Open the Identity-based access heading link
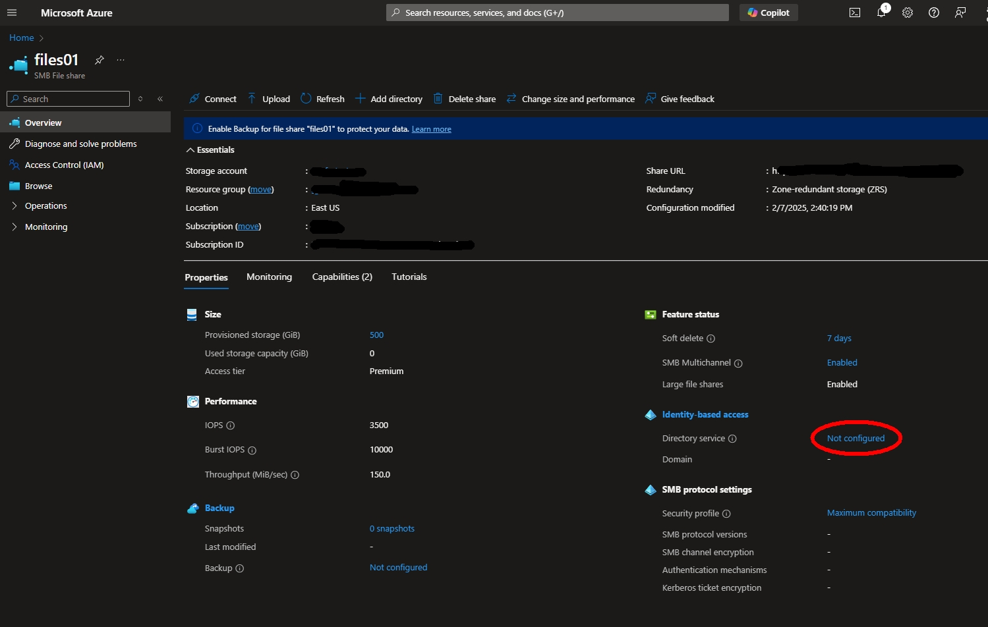The width and height of the screenshot is (988, 627). point(705,415)
